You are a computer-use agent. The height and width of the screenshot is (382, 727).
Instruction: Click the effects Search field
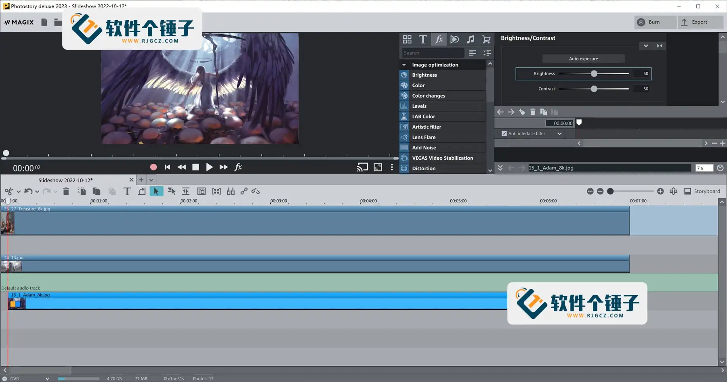pyautogui.click(x=433, y=53)
